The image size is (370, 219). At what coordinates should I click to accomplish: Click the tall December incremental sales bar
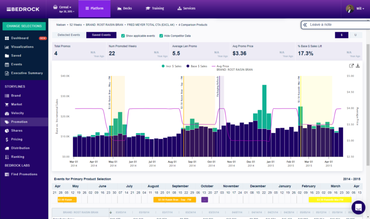pos(264,107)
